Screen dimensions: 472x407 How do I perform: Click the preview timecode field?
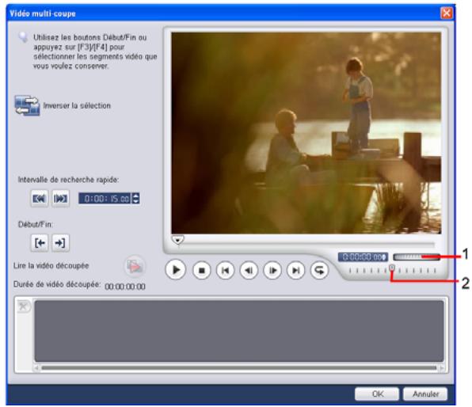[x=363, y=257]
